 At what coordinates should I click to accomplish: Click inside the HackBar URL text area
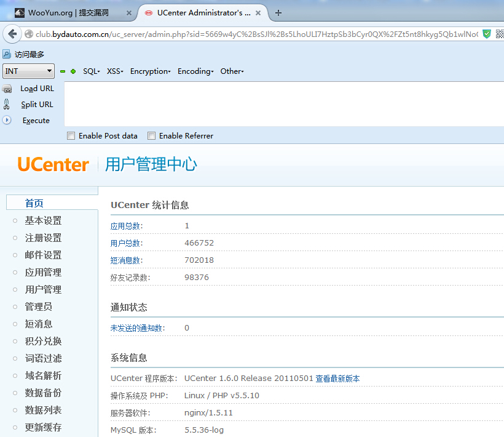[x=284, y=103]
